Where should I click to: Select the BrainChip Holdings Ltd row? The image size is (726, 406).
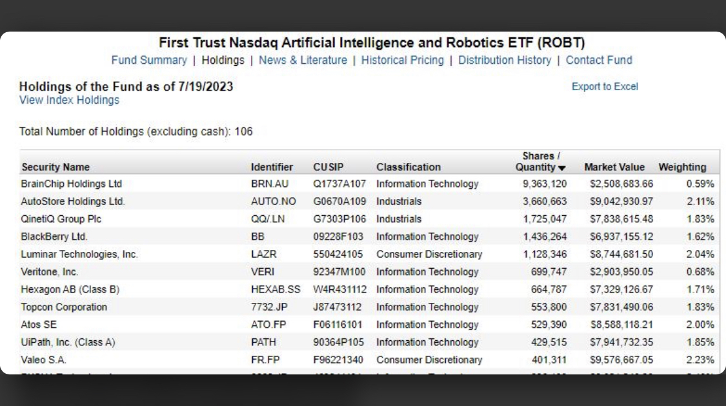tap(71, 184)
